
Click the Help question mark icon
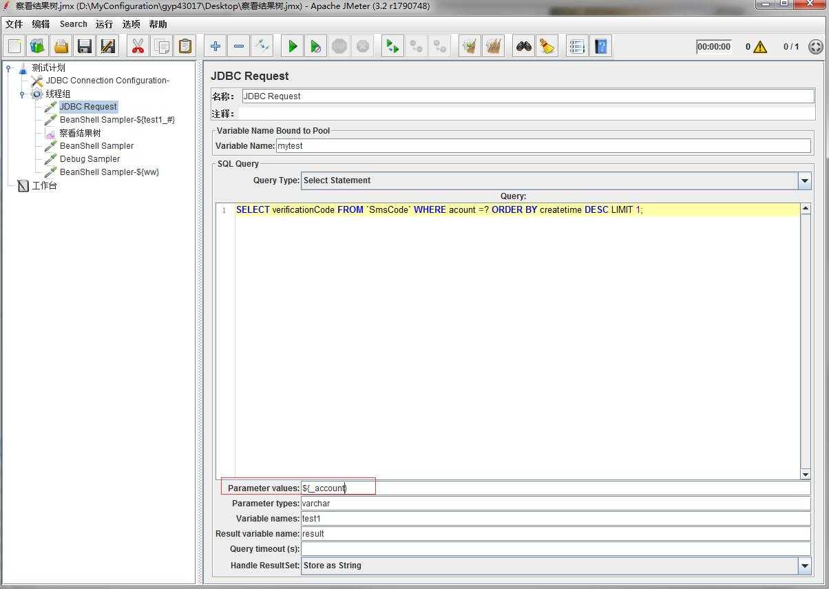tap(601, 47)
